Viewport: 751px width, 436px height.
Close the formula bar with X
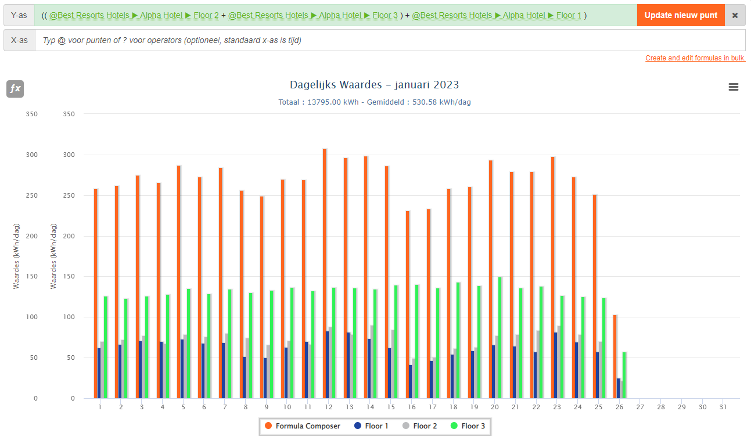point(735,16)
